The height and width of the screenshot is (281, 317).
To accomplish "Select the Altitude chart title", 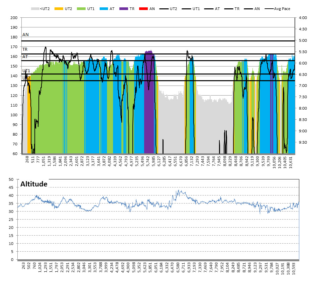I will coord(34,184).
